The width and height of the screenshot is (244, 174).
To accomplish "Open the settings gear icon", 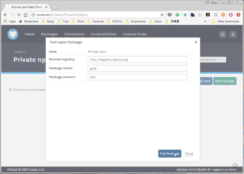I will pyautogui.click(x=223, y=34).
